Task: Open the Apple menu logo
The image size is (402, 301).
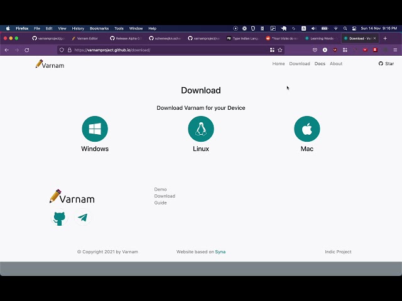Action: pos(8,28)
